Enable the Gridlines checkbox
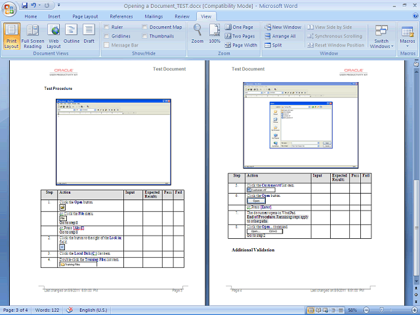 (x=106, y=36)
